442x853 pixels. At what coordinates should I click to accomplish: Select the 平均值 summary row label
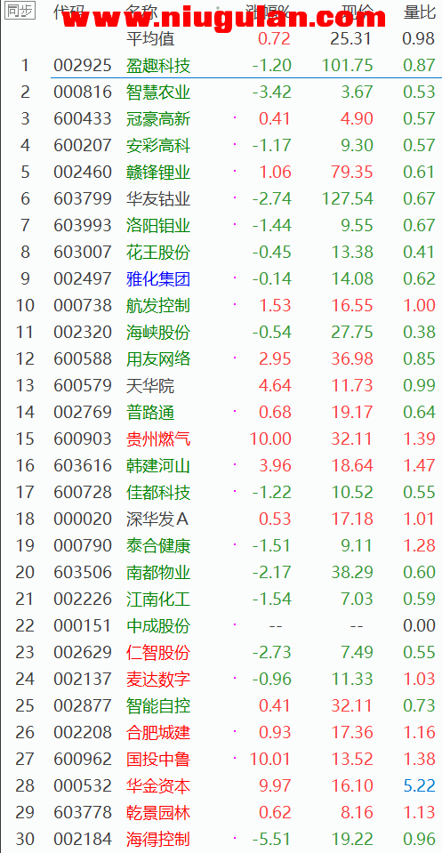[150, 38]
